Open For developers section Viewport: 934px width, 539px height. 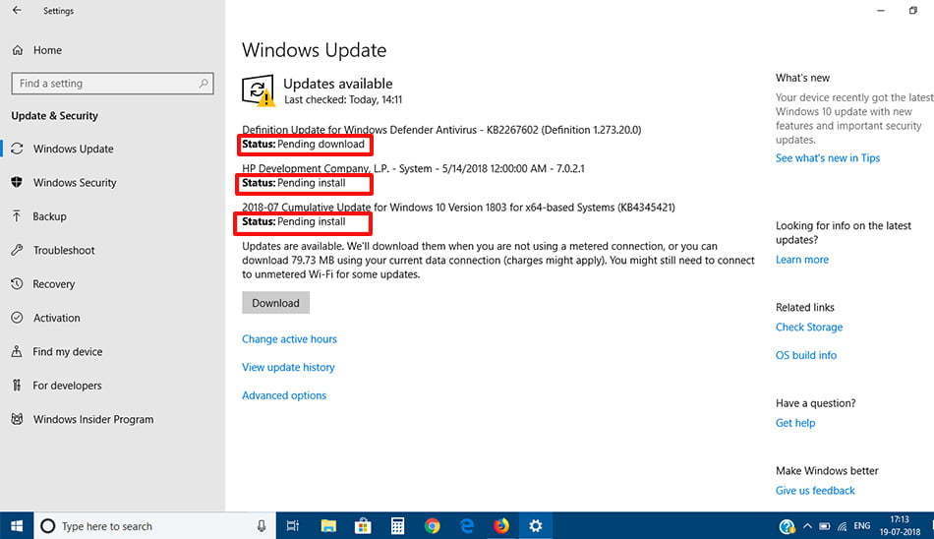coord(67,386)
